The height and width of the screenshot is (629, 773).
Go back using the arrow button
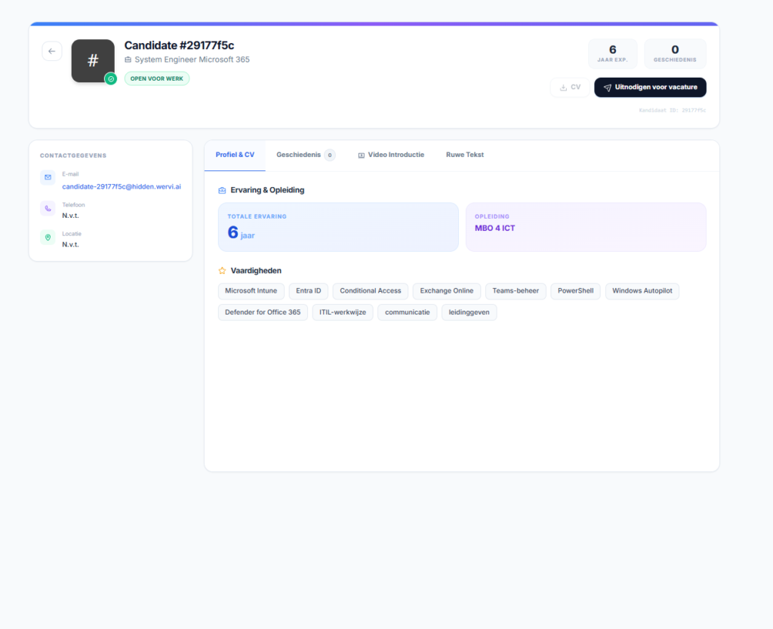(52, 51)
